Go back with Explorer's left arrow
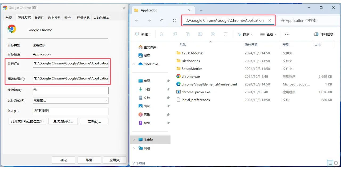The height and width of the screenshot is (170, 341). (137, 20)
